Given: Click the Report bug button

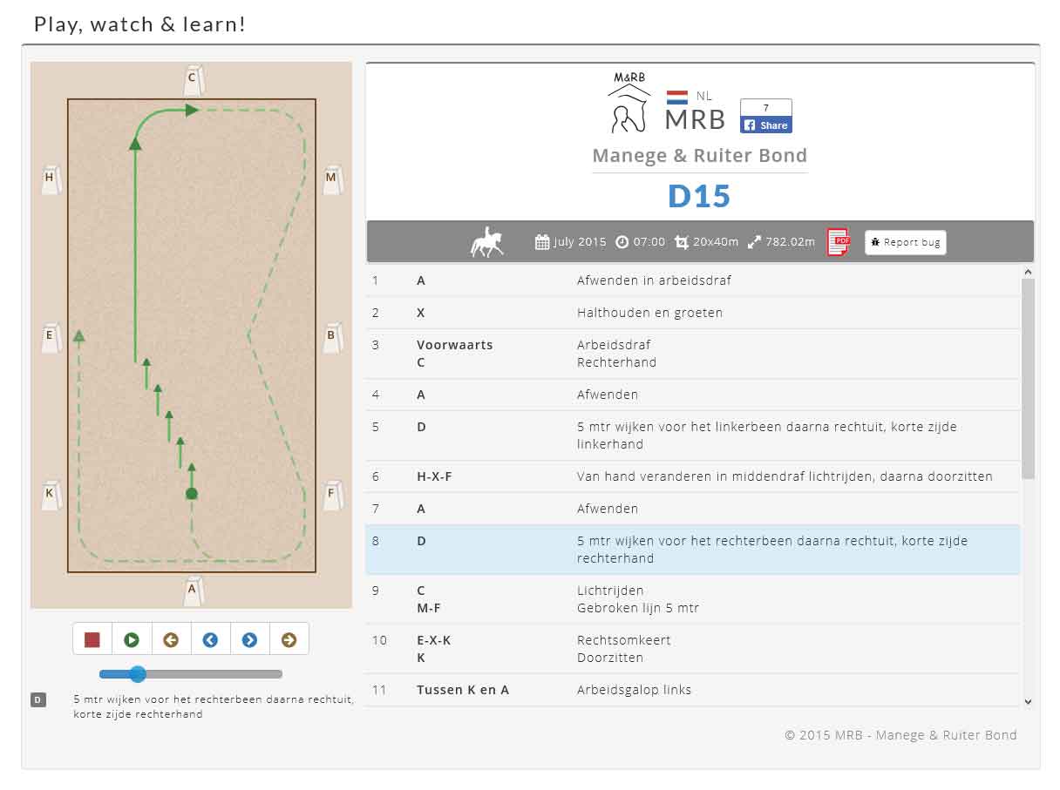Looking at the screenshot, I should pyautogui.click(x=905, y=242).
